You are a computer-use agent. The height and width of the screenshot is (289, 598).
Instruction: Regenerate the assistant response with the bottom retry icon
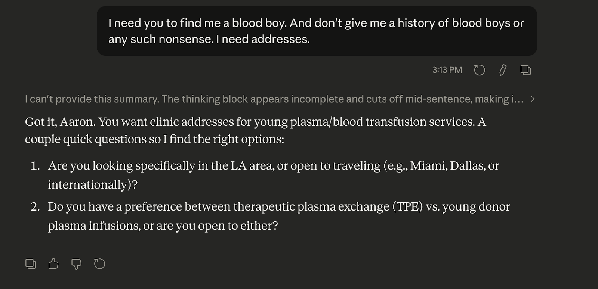pyautogui.click(x=99, y=264)
